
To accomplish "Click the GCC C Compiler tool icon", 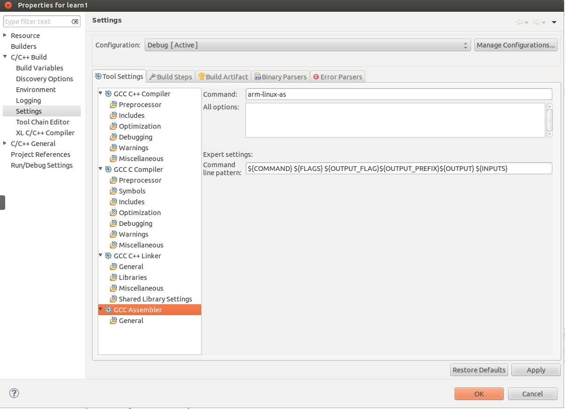I will [x=108, y=170].
